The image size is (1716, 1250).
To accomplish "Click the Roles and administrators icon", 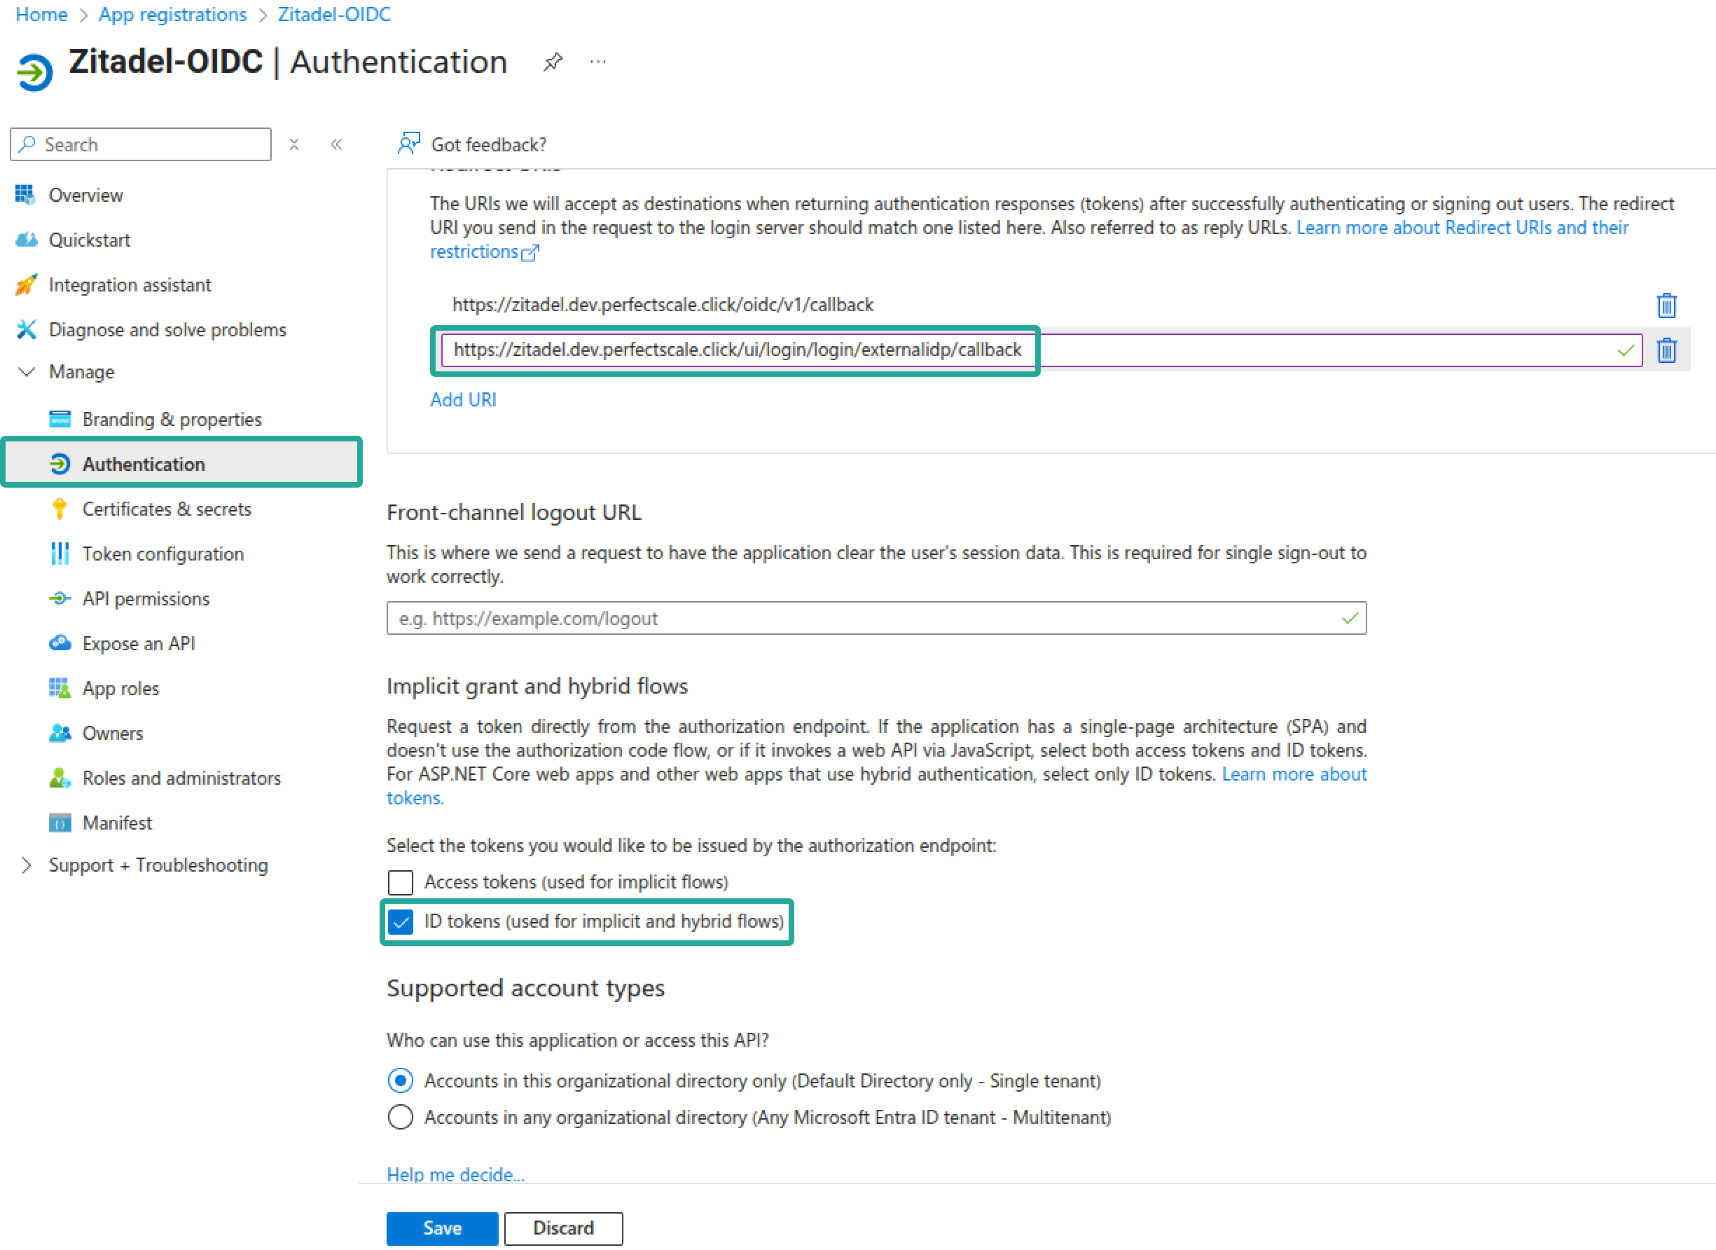I will click(60, 778).
